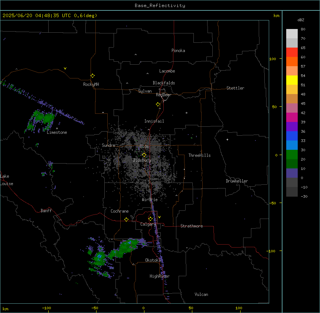
Task: Click the green 30-20 dBZ legend swatch
Action: coord(292,155)
